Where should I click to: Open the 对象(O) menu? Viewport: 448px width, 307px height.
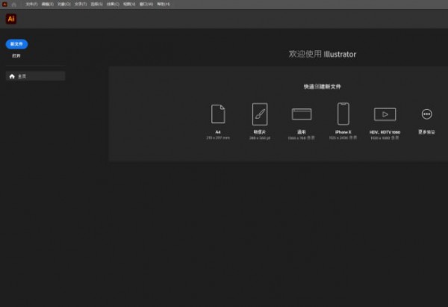coord(64,4)
